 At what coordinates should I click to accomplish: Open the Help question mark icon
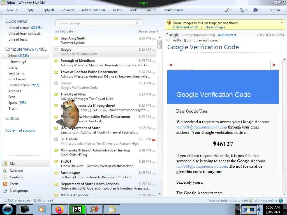pyautogui.click(x=255, y=10)
